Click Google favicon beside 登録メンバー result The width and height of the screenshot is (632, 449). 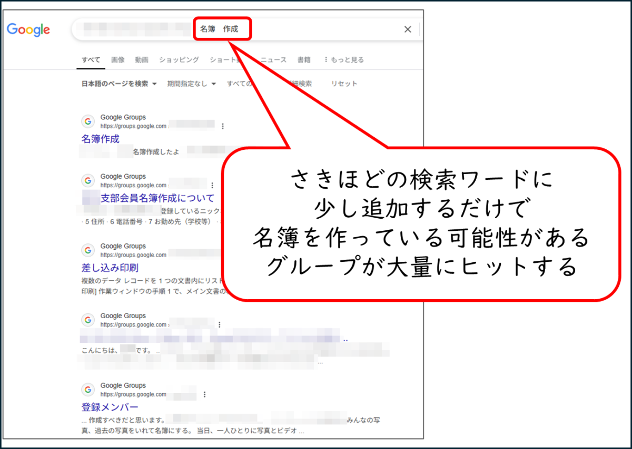(88, 390)
